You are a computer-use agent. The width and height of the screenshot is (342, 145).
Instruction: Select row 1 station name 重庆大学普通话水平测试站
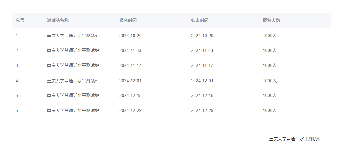click(x=73, y=36)
